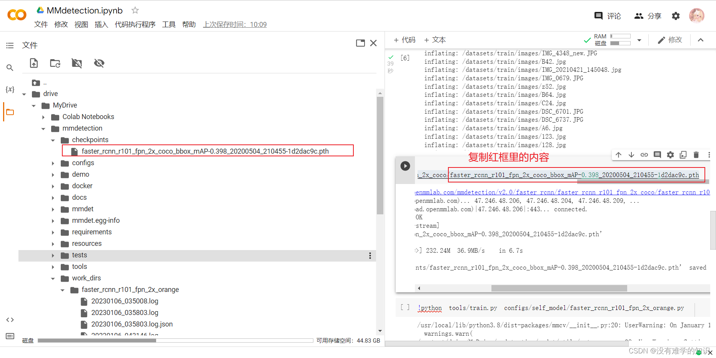Click the 分享 share button

point(648,16)
